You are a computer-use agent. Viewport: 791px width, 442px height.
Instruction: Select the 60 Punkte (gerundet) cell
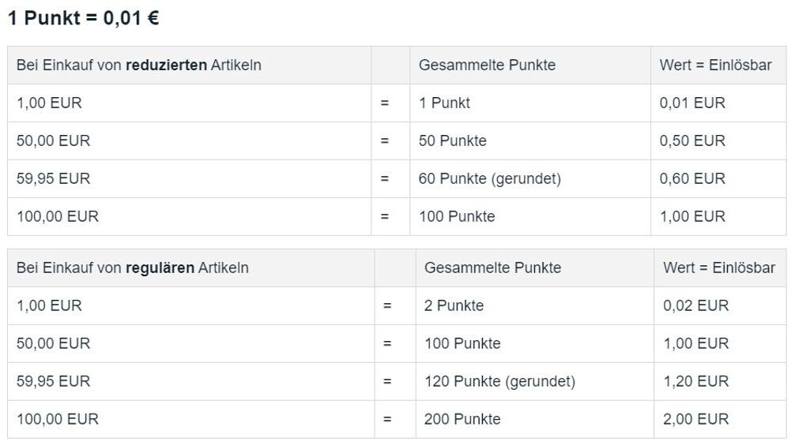(530, 178)
